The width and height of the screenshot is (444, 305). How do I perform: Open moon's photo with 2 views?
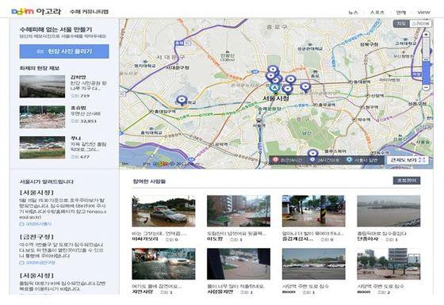pos(388,264)
